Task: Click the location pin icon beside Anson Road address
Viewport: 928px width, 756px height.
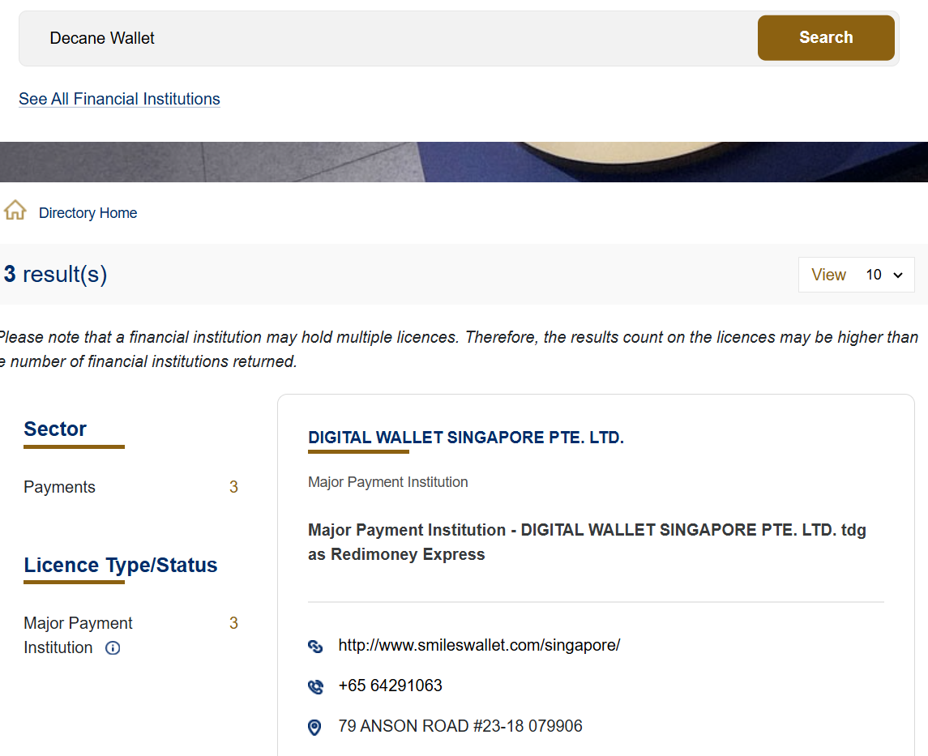Action: (x=315, y=727)
